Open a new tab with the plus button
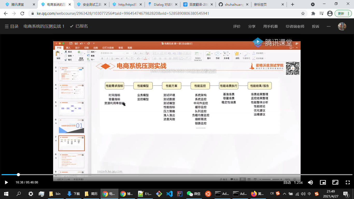This screenshot has height=199, width=354. (293, 4)
